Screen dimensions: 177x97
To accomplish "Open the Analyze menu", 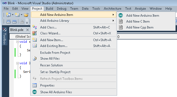I will tap(140, 9).
